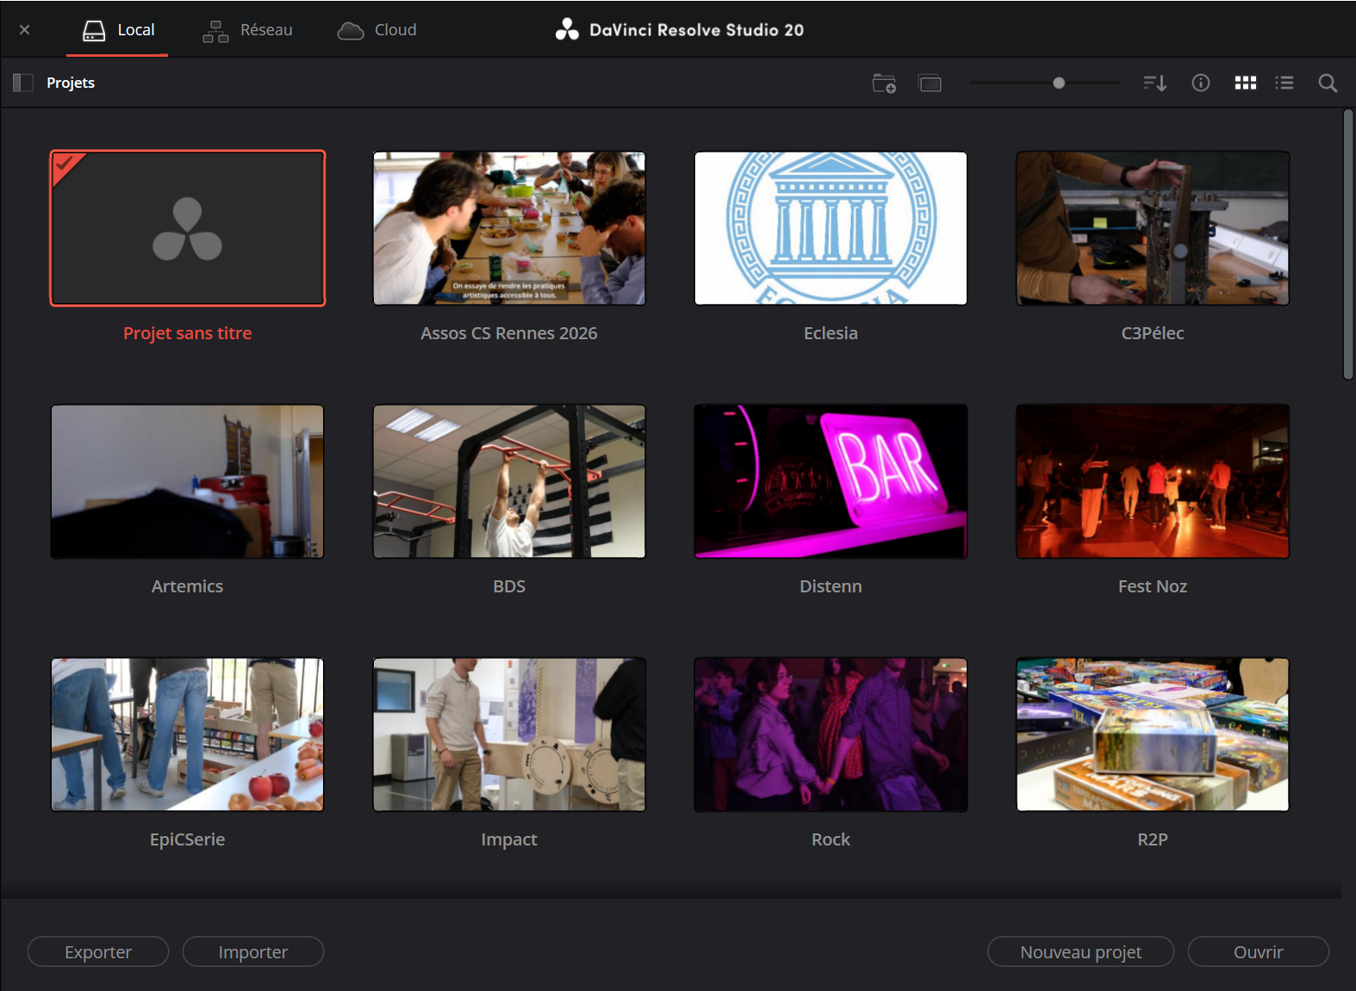Toggle the project library sidebar panel
Viewport: 1356px width, 991px height.
pos(23,83)
